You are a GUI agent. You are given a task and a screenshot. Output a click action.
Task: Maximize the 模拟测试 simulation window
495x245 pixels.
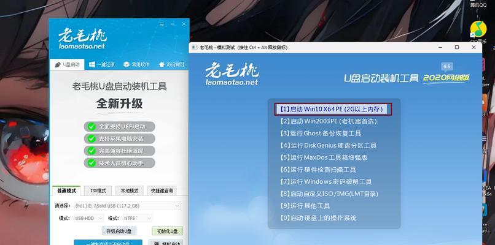pyautogui.click(x=457, y=47)
